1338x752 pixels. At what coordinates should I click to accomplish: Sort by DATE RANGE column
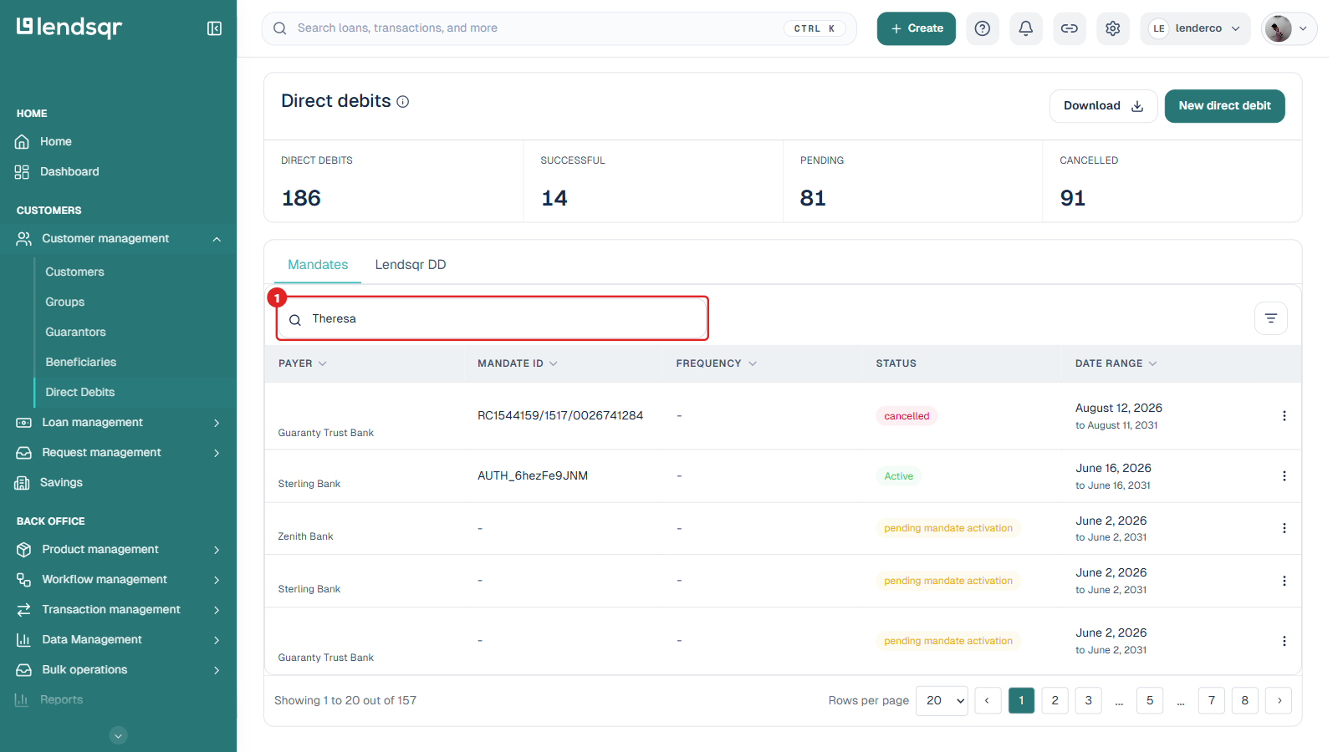pyautogui.click(x=1116, y=363)
